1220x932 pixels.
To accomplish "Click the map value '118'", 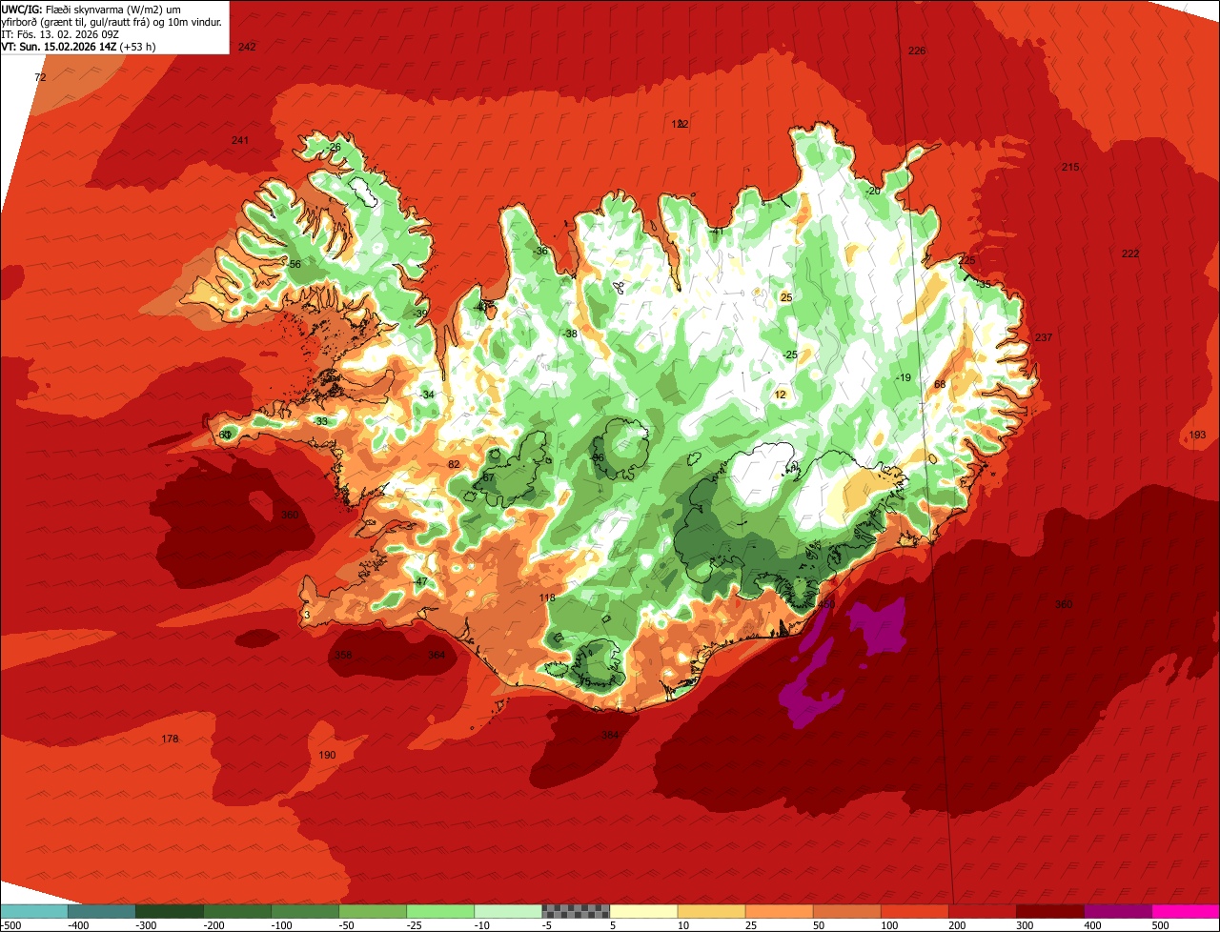I will pyautogui.click(x=547, y=598).
